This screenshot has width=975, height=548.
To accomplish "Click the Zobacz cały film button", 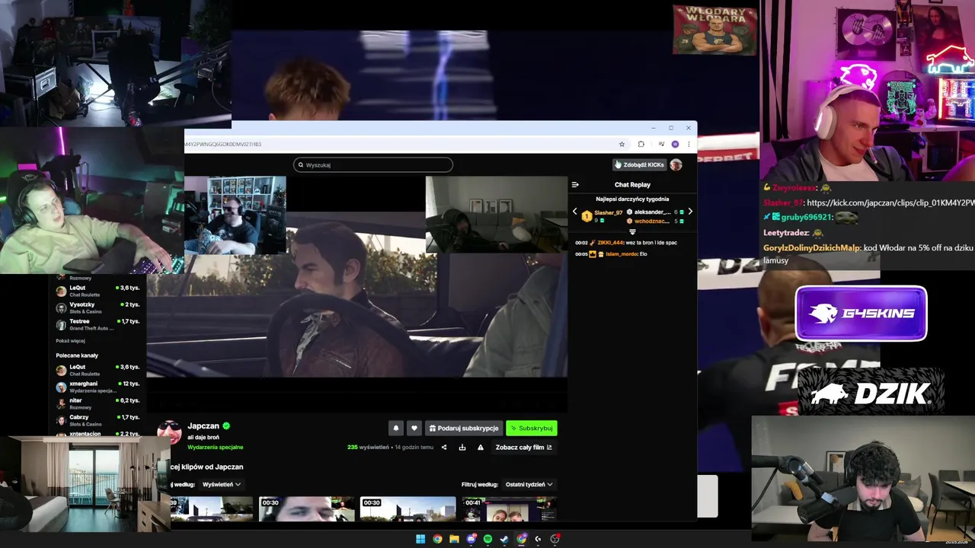I will (523, 448).
